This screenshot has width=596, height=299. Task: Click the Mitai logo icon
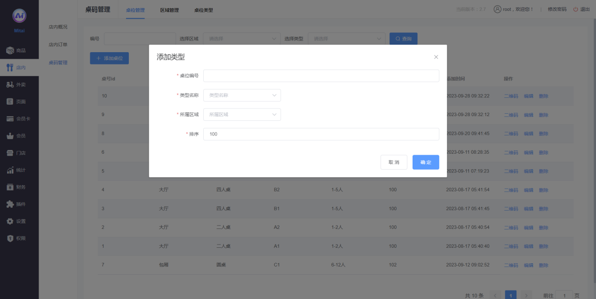click(19, 16)
